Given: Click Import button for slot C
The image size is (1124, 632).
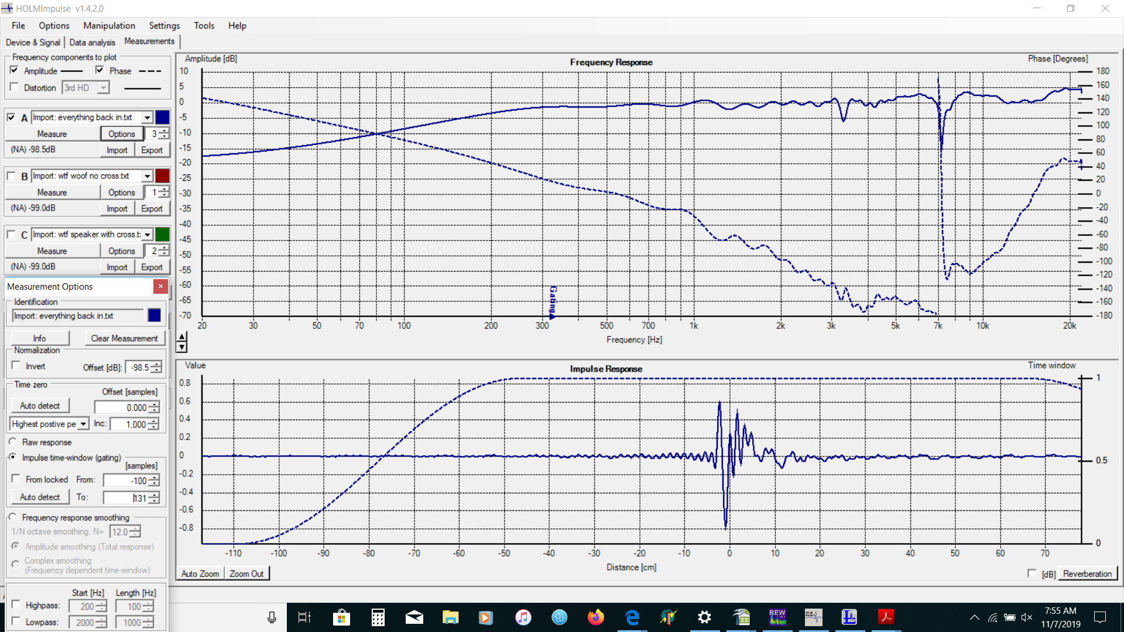Looking at the screenshot, I should click(x=117, y=267).
